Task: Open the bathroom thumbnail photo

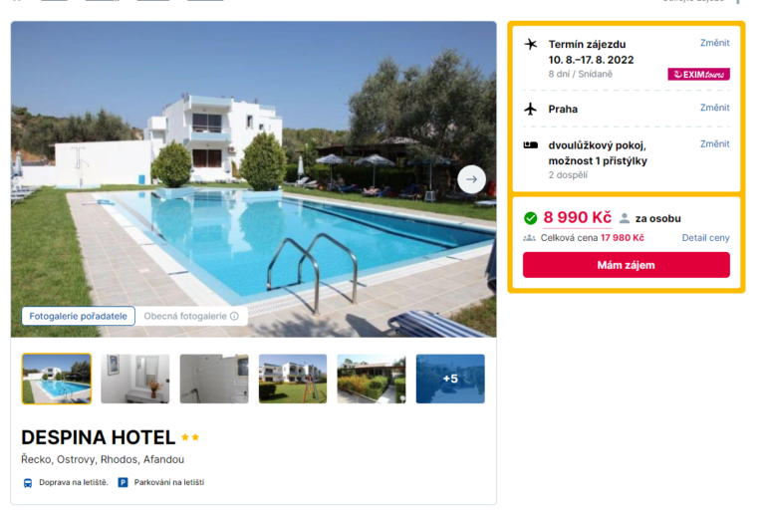Action: click(x=214, y=379)
